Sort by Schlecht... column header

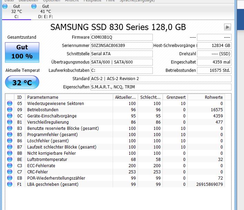point(150,97)
